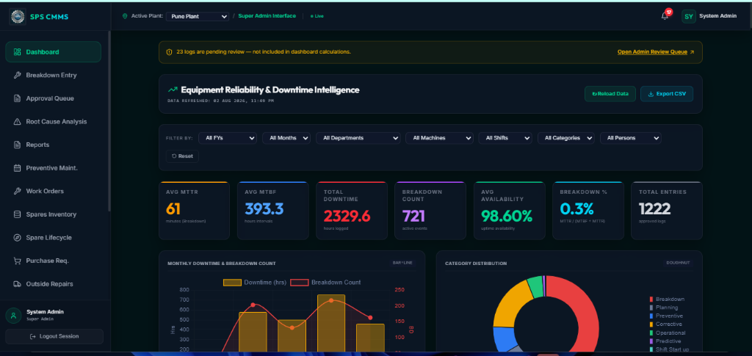This screenshot has width=752, height=356.
Task: Click Super Admin Interface breadcrumb
Action: [267, 16]
